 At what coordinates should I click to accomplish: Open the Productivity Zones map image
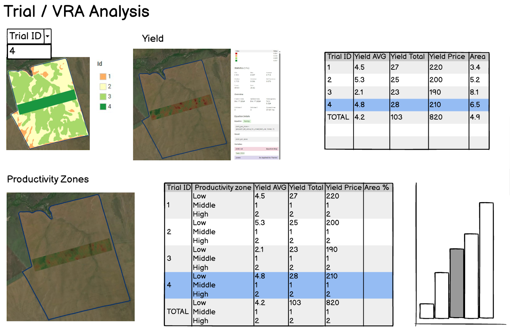pyautogui.click(x=70, y=257)
